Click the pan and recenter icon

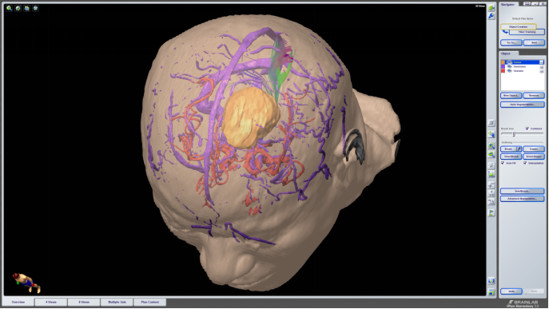coord(491,134)
